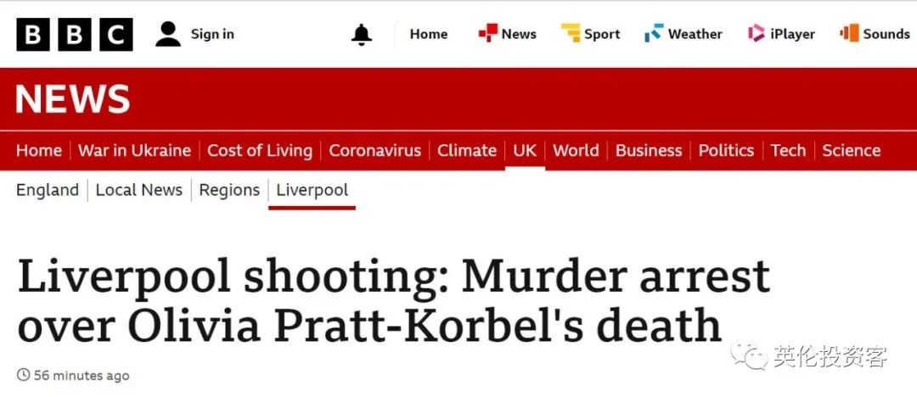Open the Local News sub-navigation link
917x397 pixels.
(139, 190)
